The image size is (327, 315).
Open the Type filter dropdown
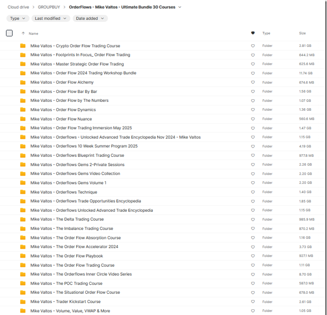click(x=18, y=19)
